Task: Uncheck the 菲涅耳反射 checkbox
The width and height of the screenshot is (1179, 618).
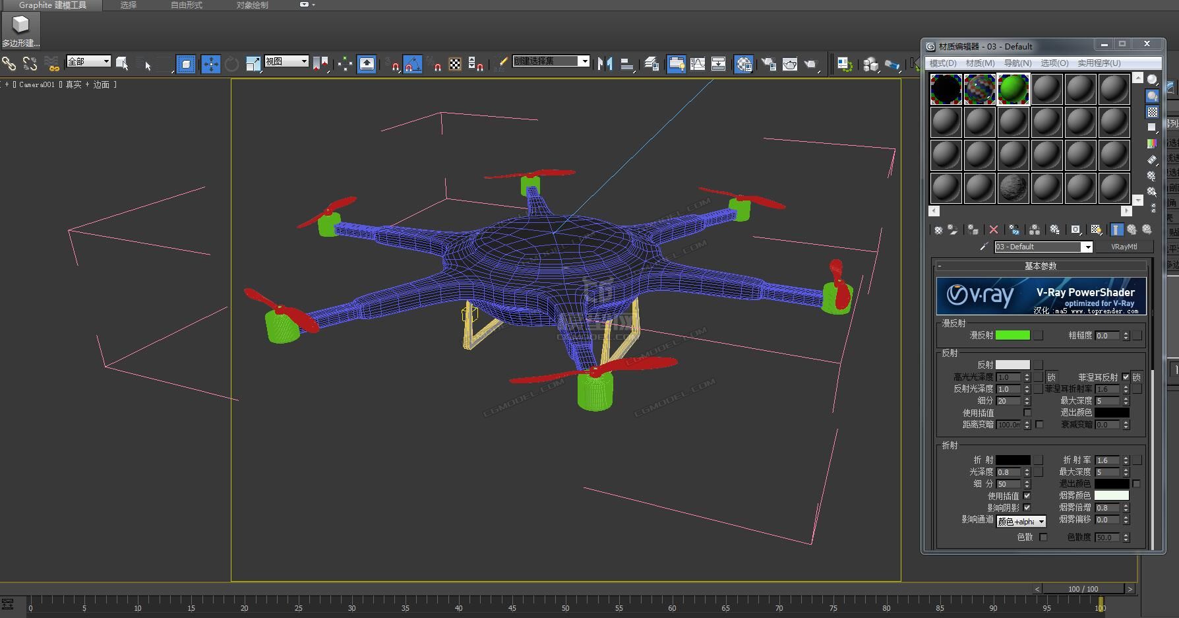Action: coord(1126,377)
